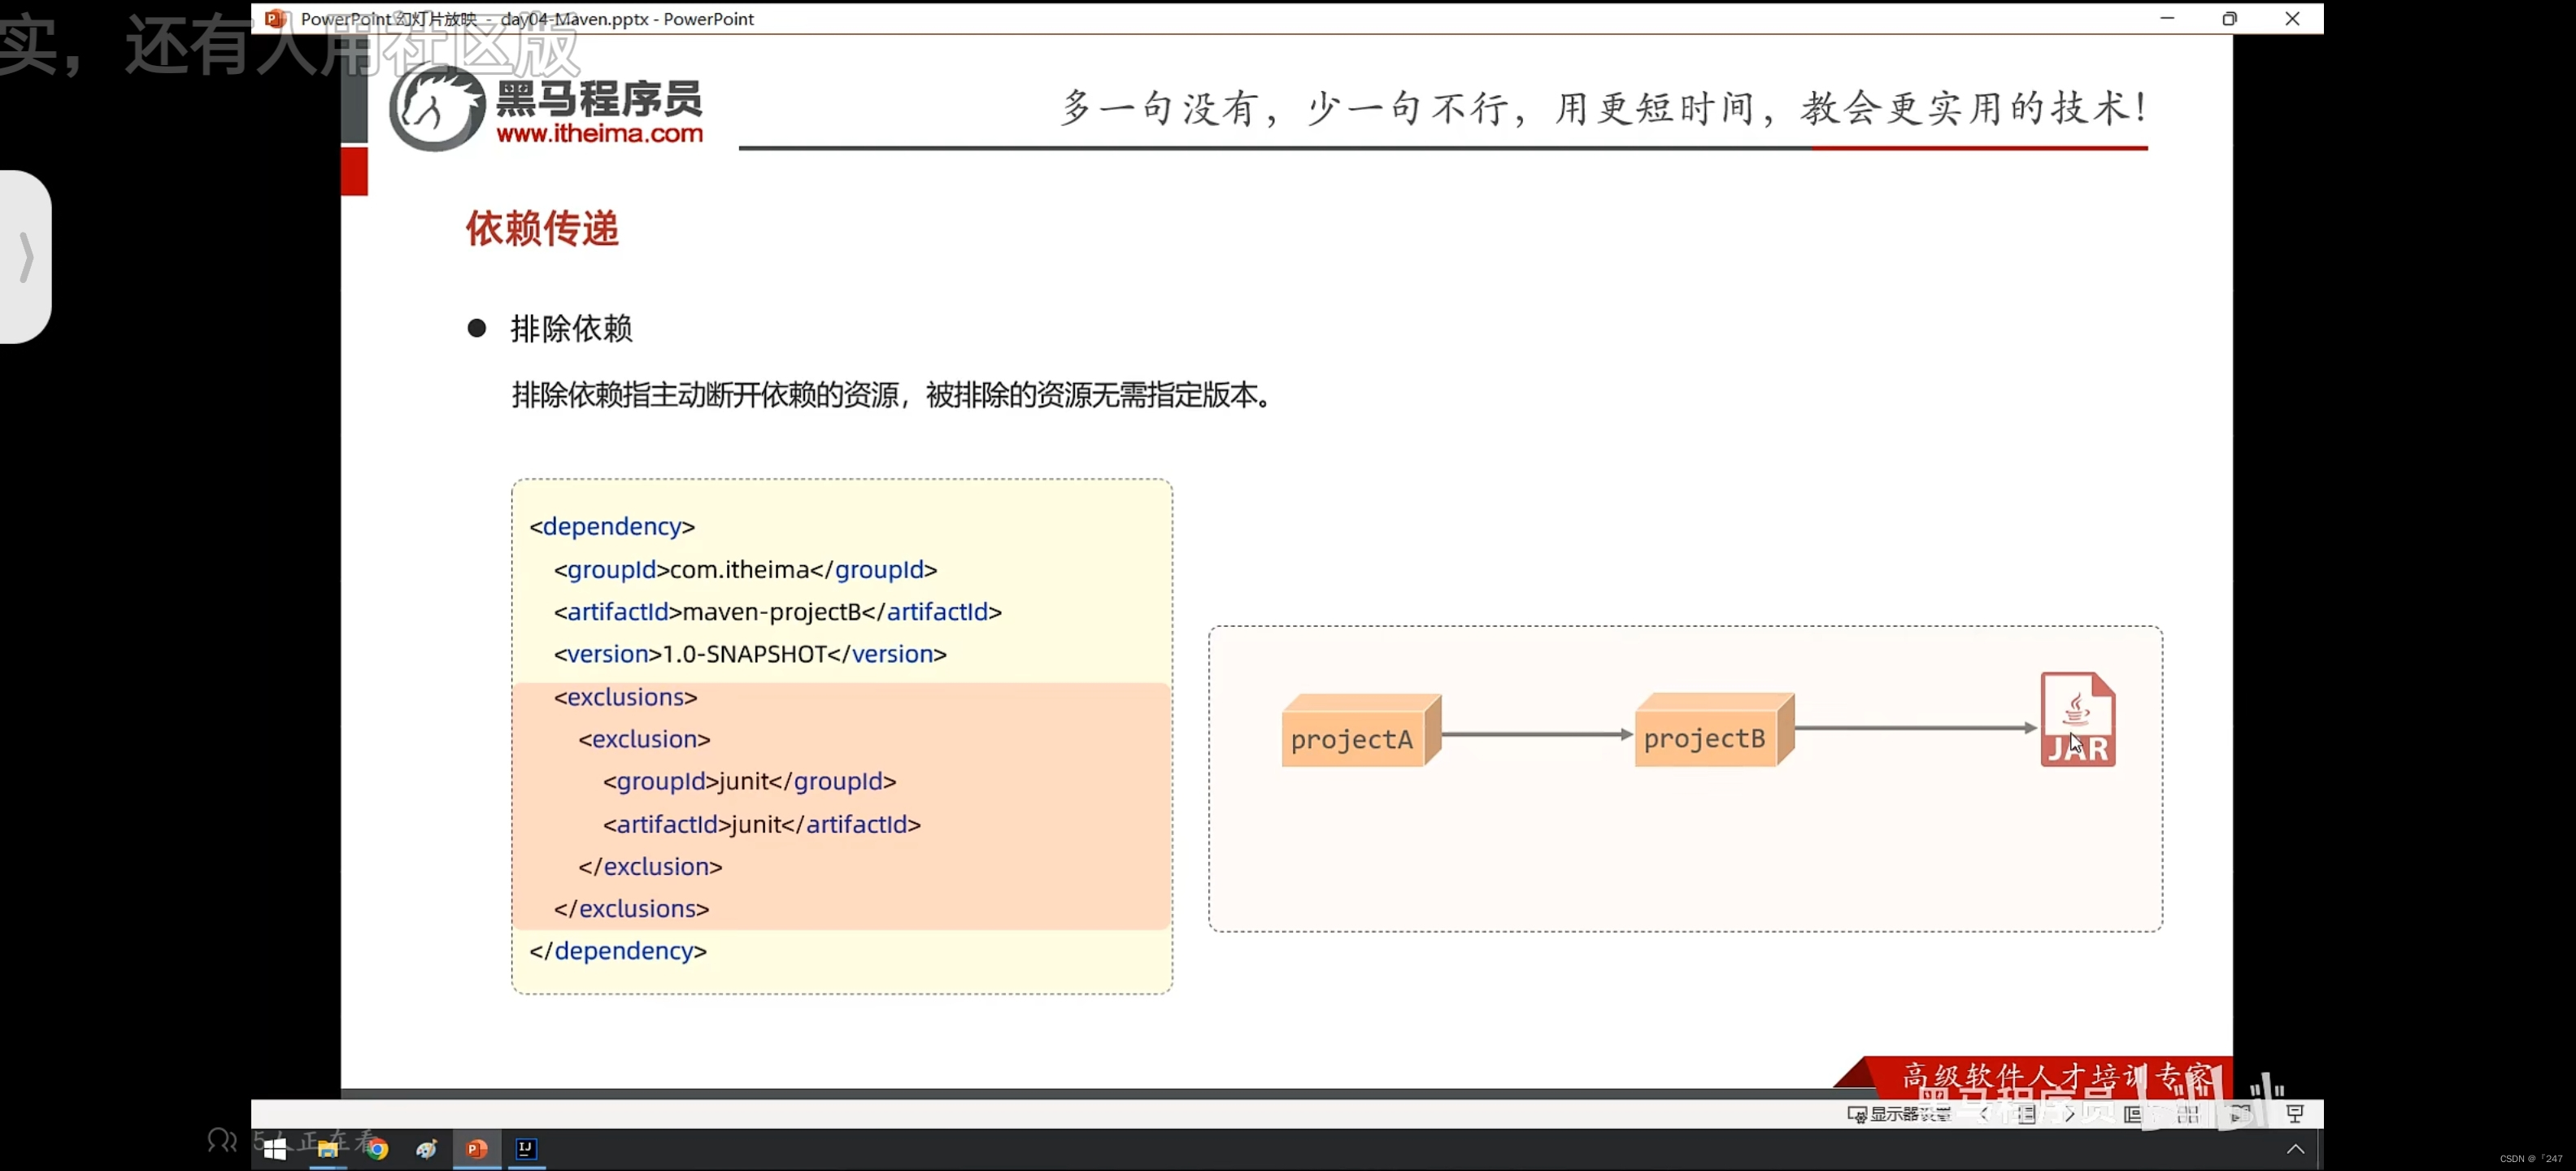
Task: Click the junit artifactId line
Action: 761,824
